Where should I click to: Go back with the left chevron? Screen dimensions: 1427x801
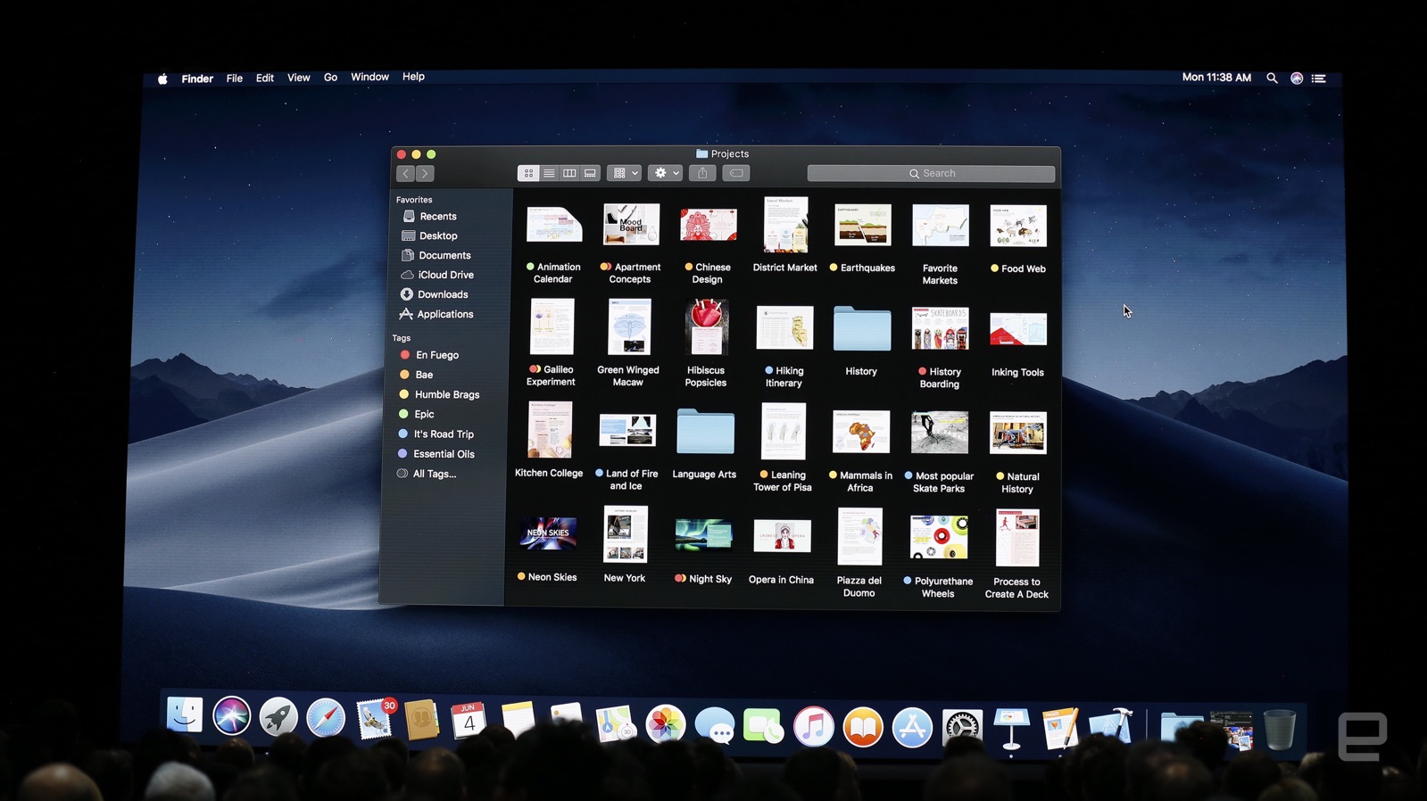pos(406,174)
